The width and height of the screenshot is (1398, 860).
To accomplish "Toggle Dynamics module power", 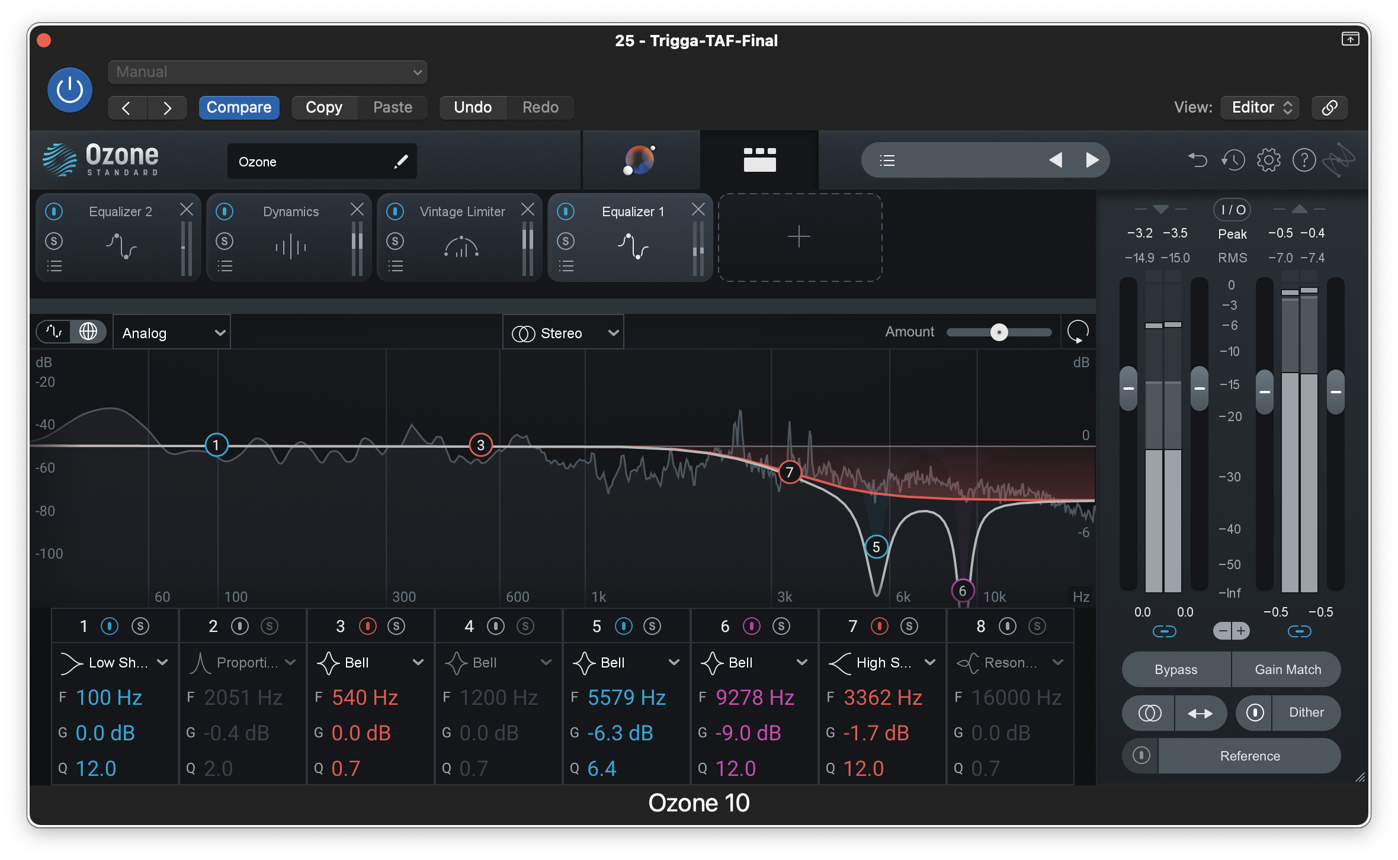I will coord(225,211).
